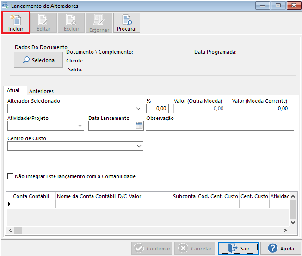302x256 pixels.
Task: Click the horizontal scrollbar thumb
Action: click(18, 230)
